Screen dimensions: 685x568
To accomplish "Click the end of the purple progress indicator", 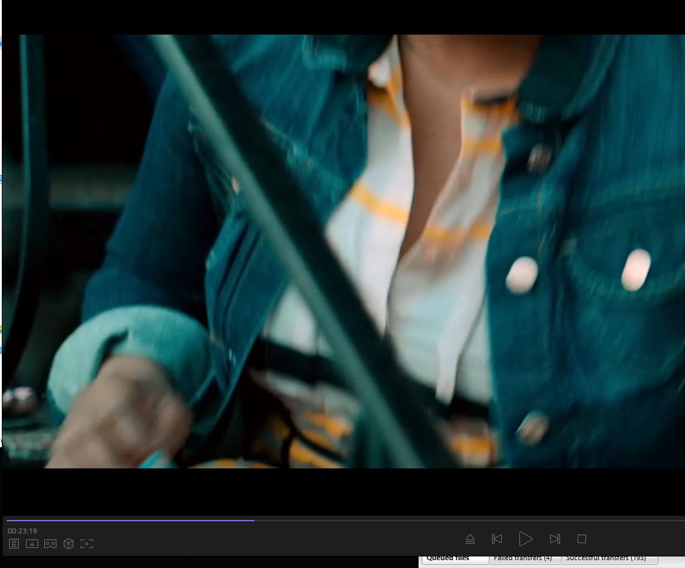I will coord(254,520).
